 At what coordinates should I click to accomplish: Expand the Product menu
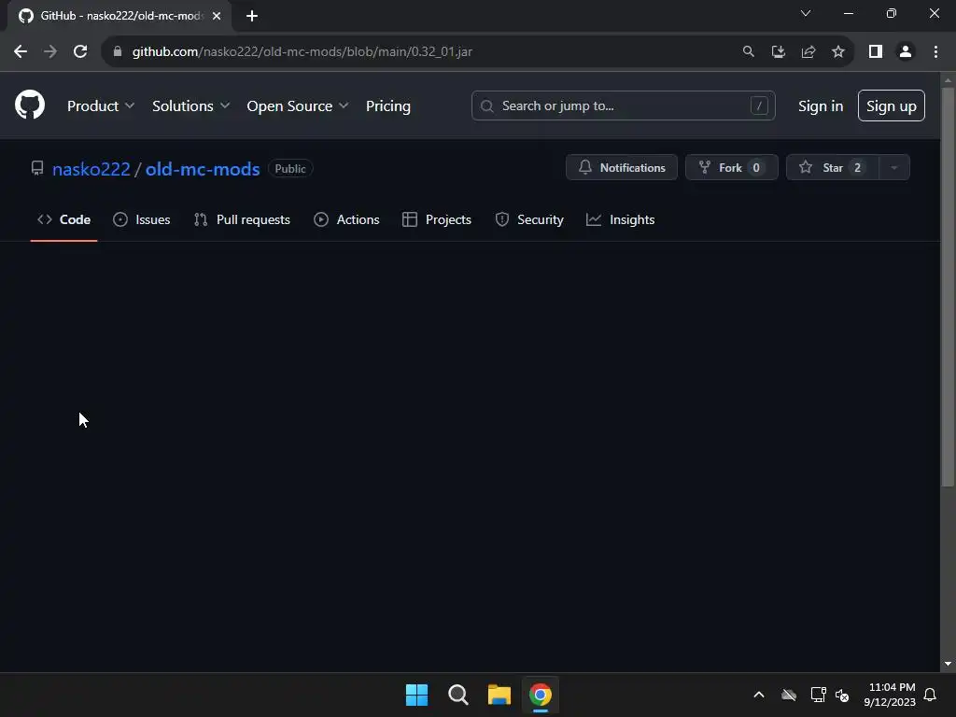(x=101, y=106)
